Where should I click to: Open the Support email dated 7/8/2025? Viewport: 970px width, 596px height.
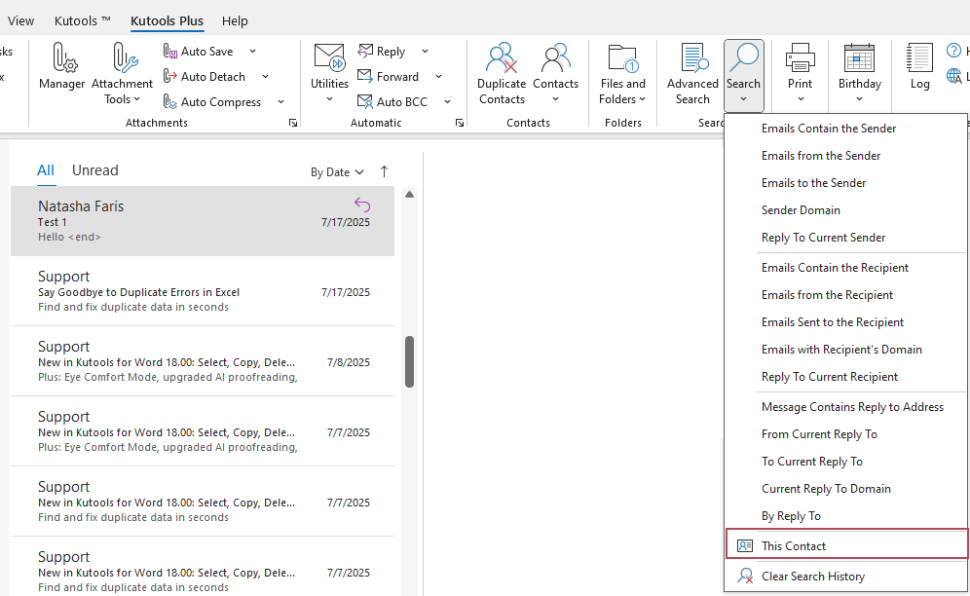(x=203, y=361)
